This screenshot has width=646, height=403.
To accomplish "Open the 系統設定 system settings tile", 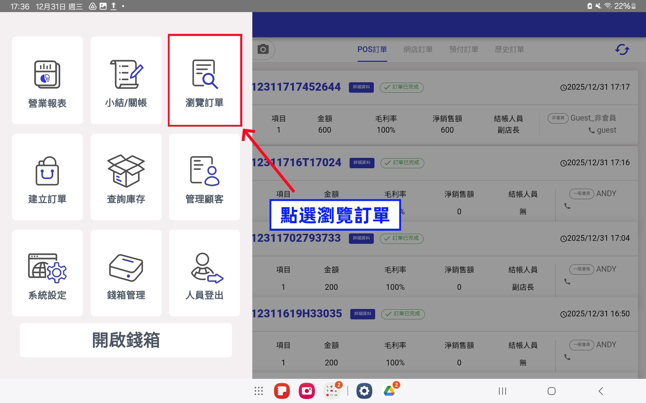I will pyautogui.click(x=47, y=273).
